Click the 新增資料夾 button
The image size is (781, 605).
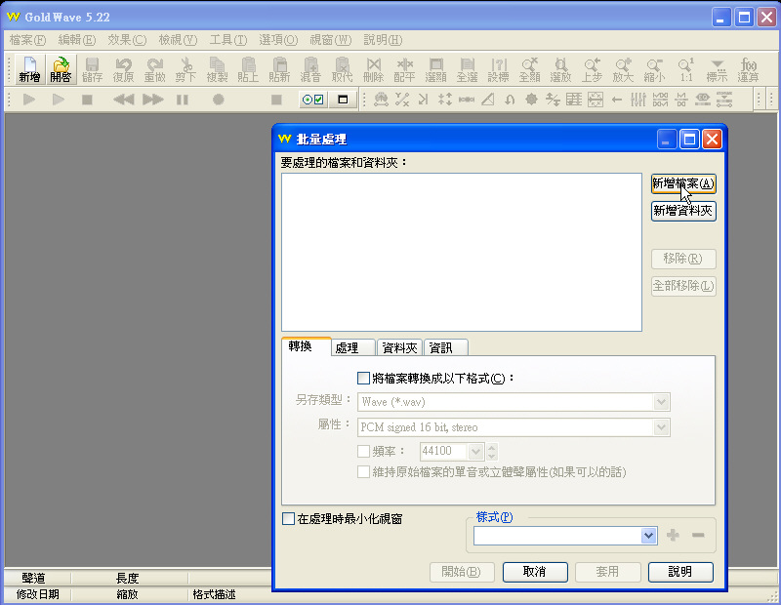tap(683, 211)
